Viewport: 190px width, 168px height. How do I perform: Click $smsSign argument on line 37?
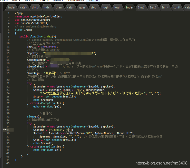point(60,137)
